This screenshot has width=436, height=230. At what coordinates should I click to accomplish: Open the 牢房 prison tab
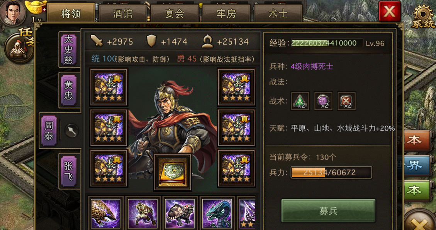point(226,13)
